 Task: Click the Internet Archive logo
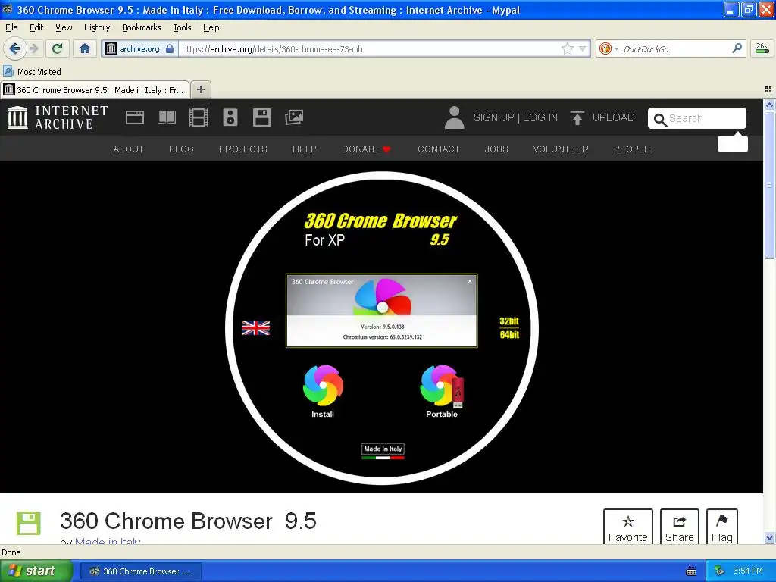coord(58,117)
